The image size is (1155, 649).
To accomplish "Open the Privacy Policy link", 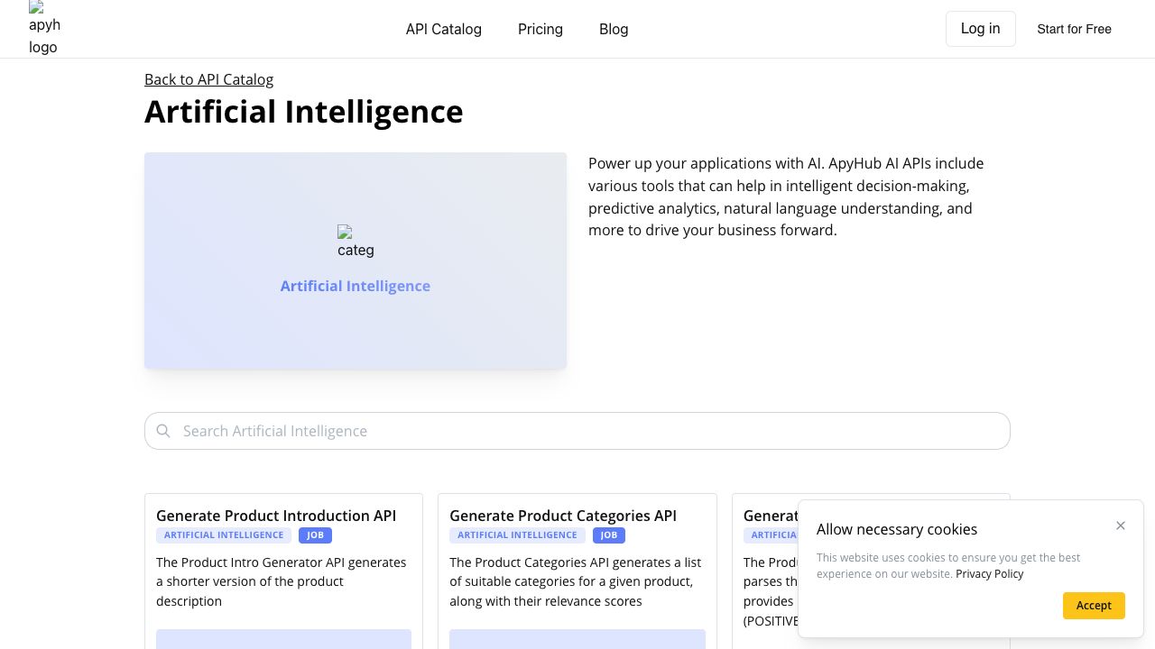I will (989, 574).
